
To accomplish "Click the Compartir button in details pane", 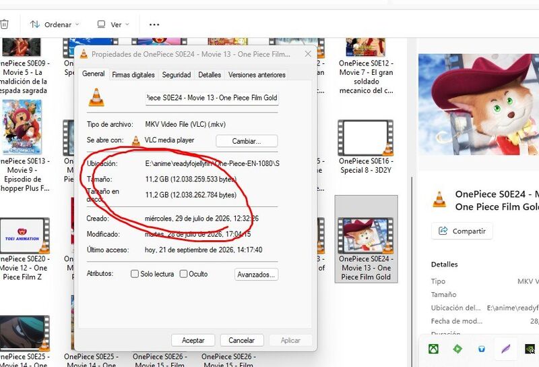I will [x=462, y=231].
